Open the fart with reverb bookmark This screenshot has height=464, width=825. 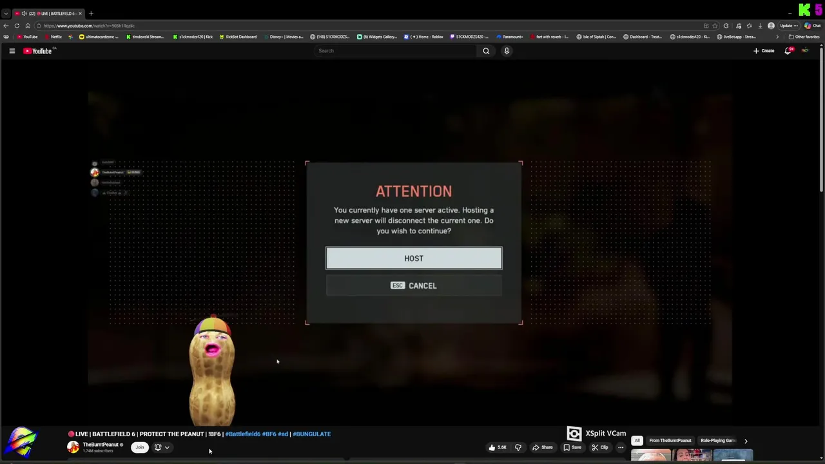click(549, 37)
